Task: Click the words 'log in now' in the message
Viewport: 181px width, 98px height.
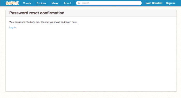Action: coord(71,22)
